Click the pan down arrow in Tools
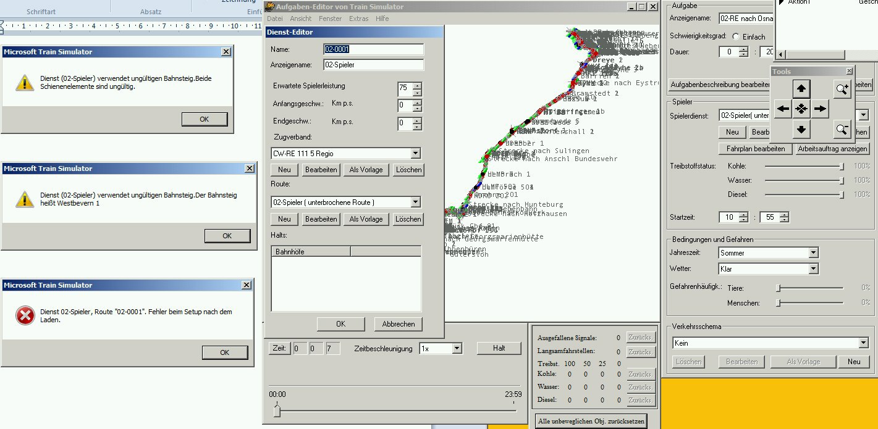 click(801, 129)
